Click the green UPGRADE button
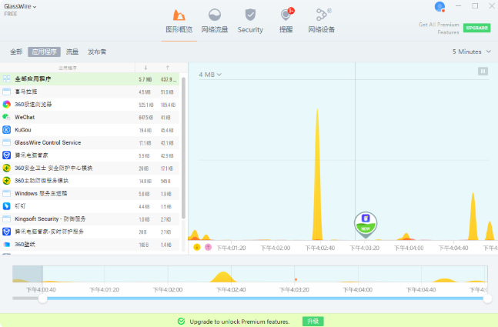The height and width of the screenshot is (327, 498). [x=476, y=28]
